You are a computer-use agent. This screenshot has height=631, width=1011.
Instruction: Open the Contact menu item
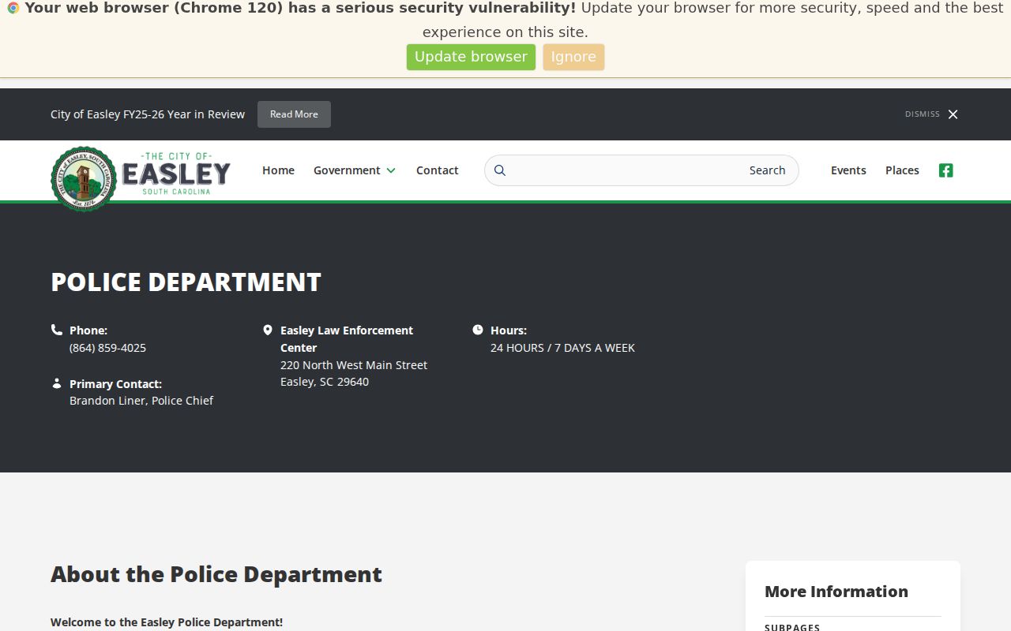coord(438,170)
